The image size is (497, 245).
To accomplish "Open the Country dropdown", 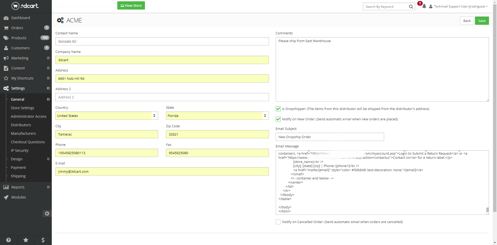I will (x=107, y=116).
